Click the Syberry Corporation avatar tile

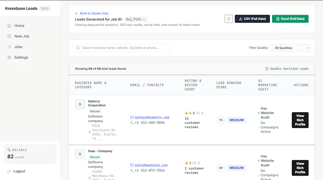pyautogui.click(x=80, y=105)
